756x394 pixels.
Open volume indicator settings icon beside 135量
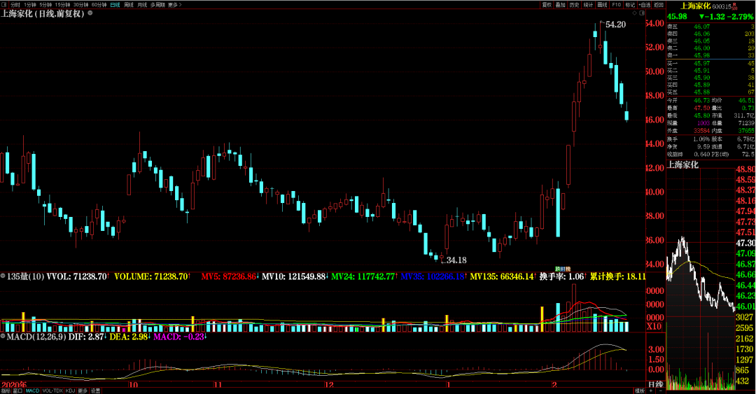coord(3,276)
